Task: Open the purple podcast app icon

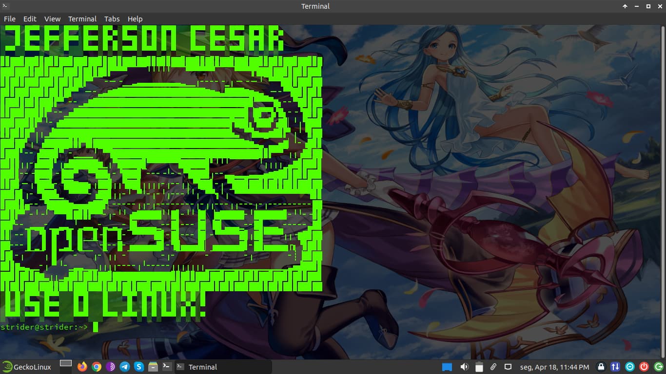Action: tap(111, 367)
